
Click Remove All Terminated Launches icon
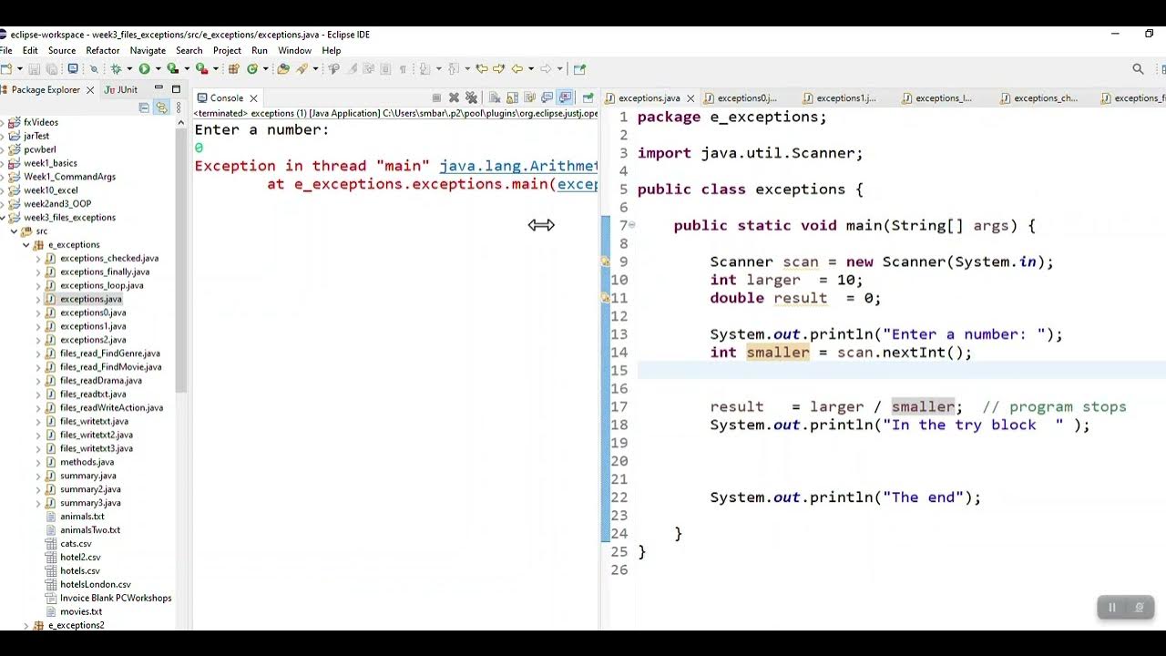click(x=471, y=97)
